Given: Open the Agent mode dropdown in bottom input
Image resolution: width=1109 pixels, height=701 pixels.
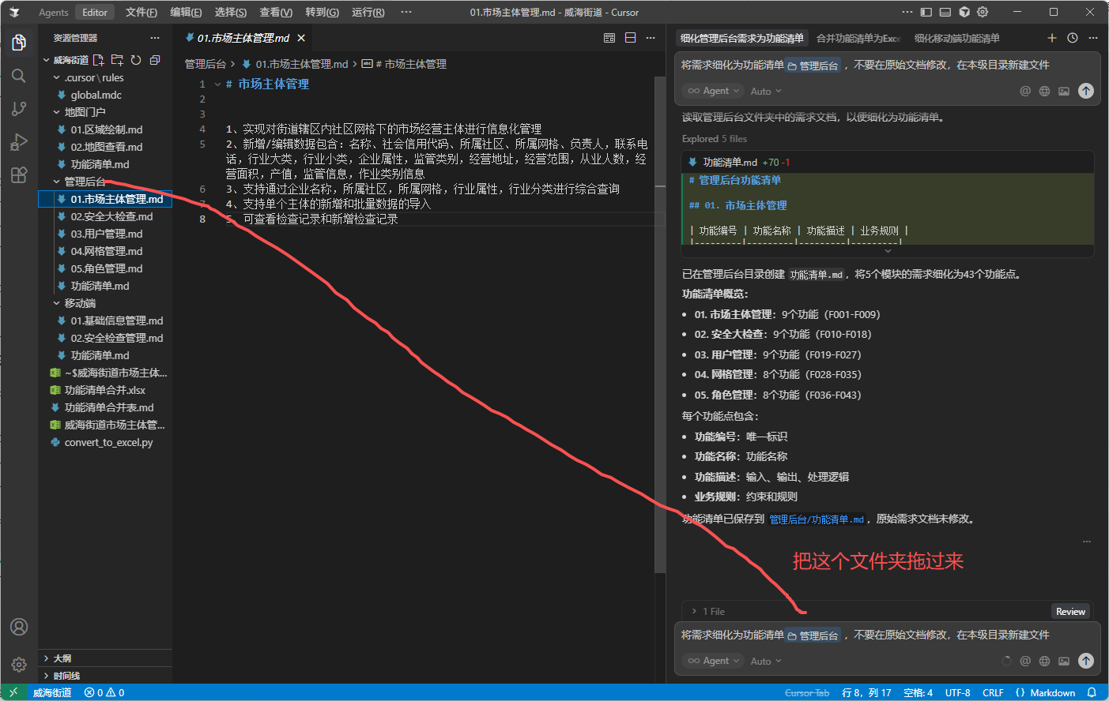Looking at the screenshot, I should (x=714, y=661).
